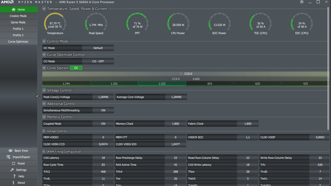331x186 pixels.
Task: Click the Home house icon in sidebar
Action: tap(14, 9)
